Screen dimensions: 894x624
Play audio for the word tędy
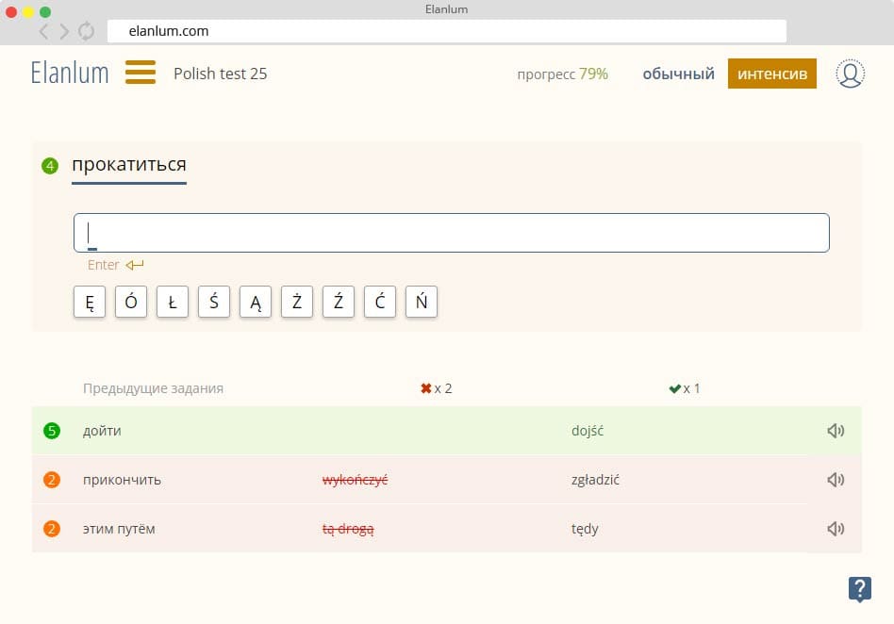point(836,529)
